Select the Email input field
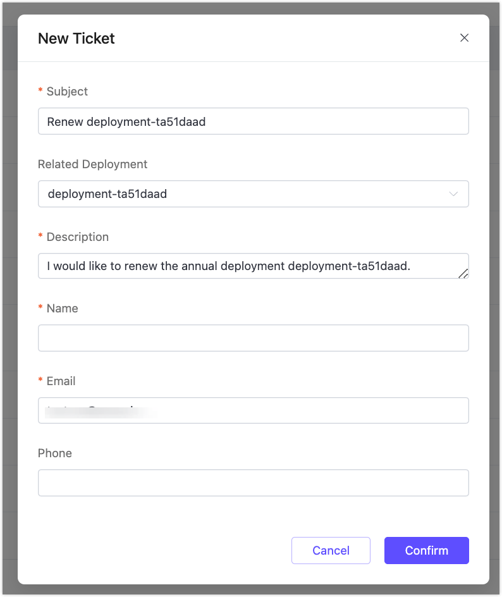 pyautogui.click(x=253, y=410)
